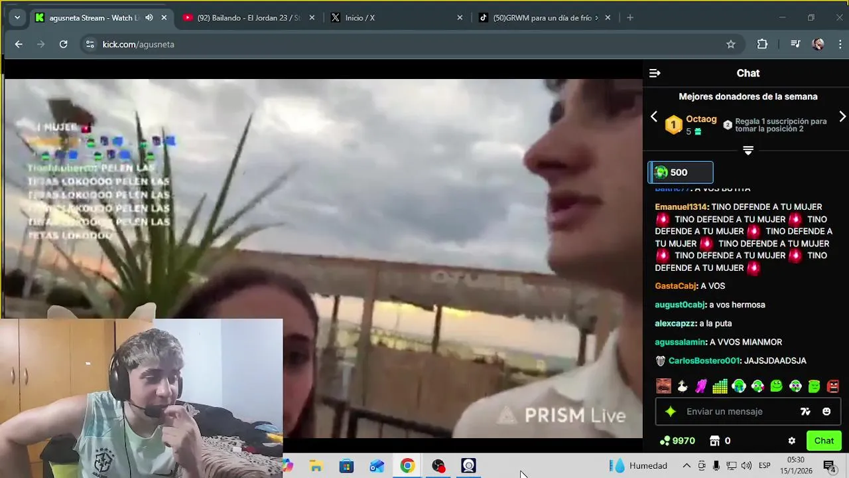The image size is (849, 478).
Task: Switch to Bailando El Jordan 23 YouTube tab
Action: (x=249, y=18)
